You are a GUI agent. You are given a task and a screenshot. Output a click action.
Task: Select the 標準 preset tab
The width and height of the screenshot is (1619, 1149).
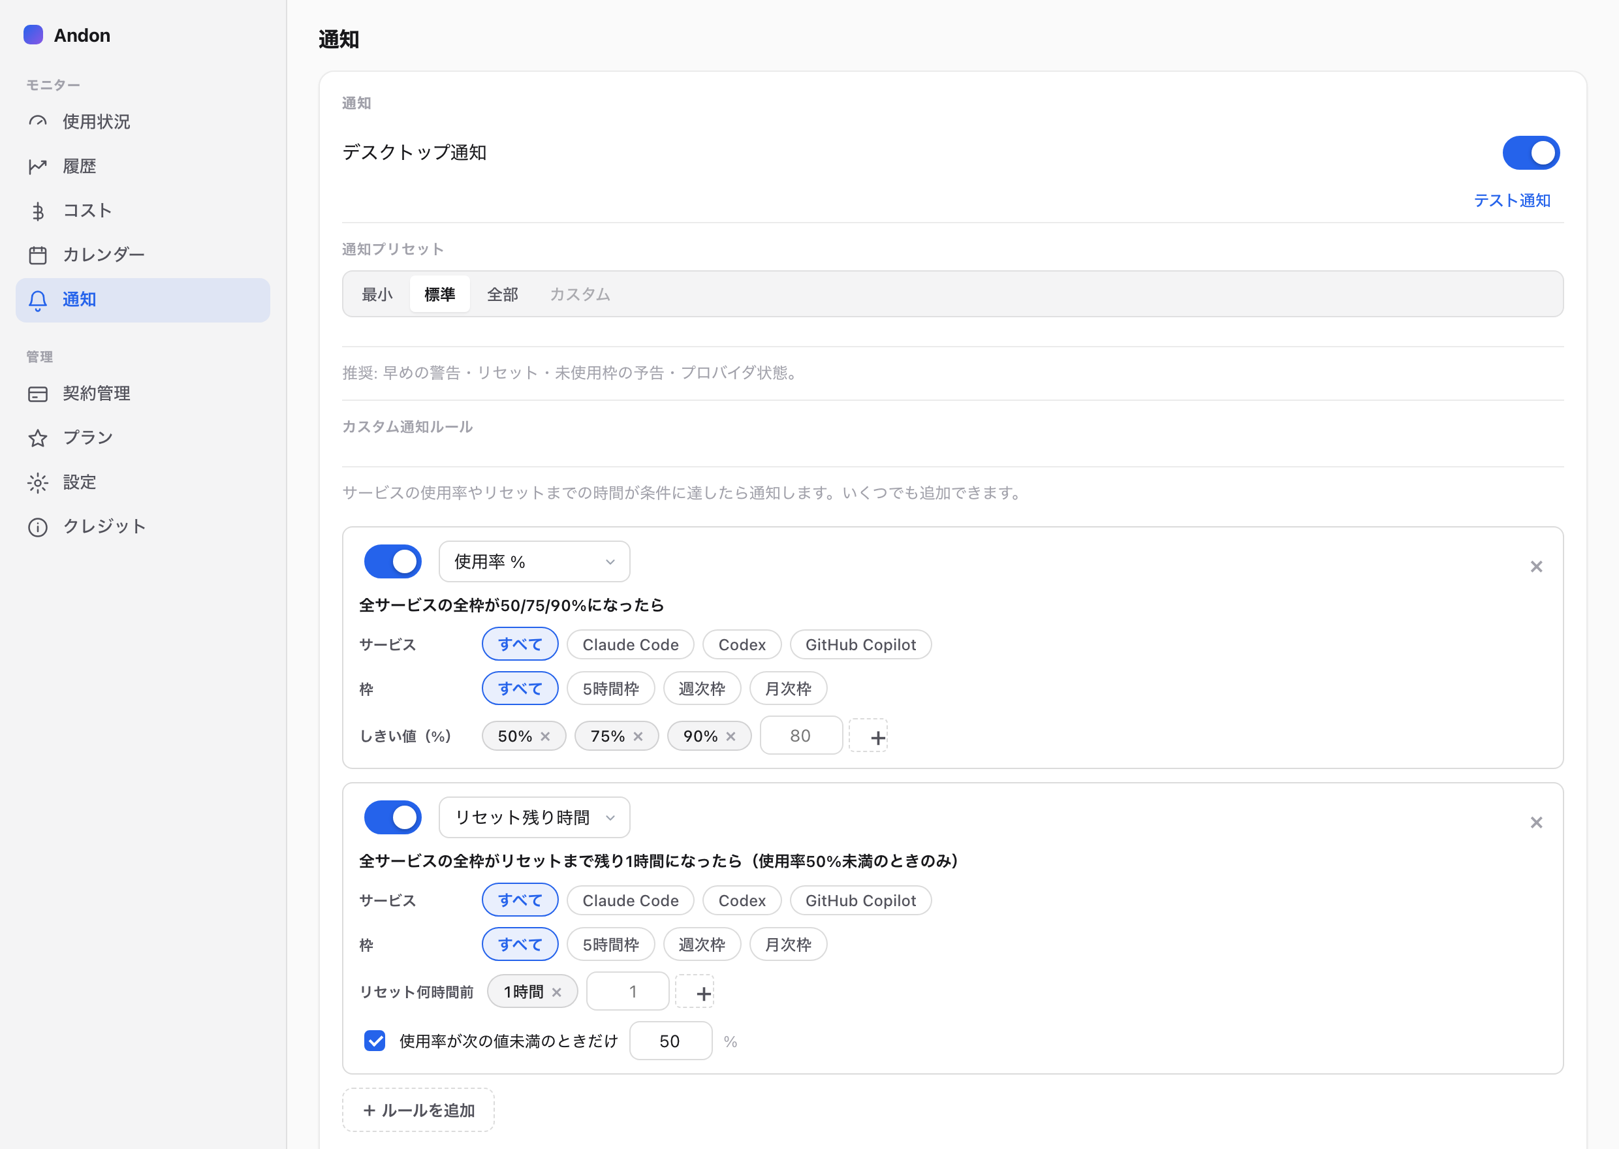[439, 294]
